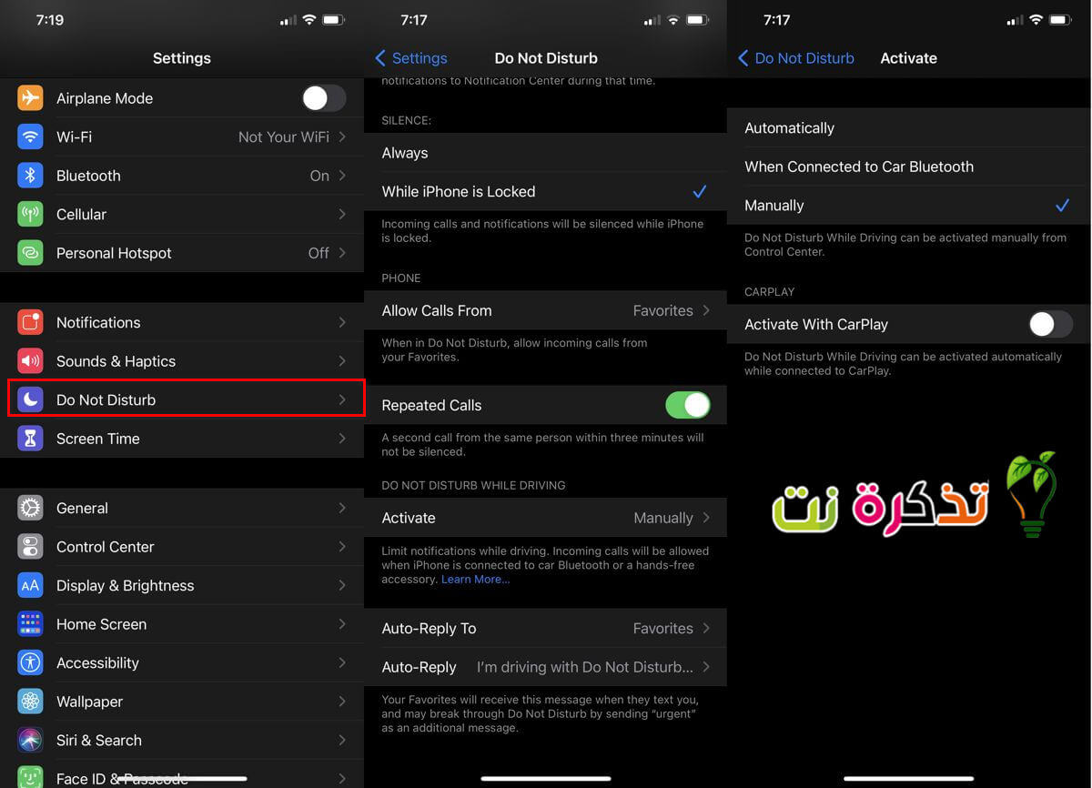The width and height of the screenshot is (1092, 788).
Task: Tap the battery icon on Settings screen
Action: (x=334, y=20)
